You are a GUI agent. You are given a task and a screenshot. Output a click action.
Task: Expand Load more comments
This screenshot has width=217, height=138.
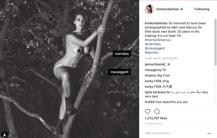click(161, 58)
